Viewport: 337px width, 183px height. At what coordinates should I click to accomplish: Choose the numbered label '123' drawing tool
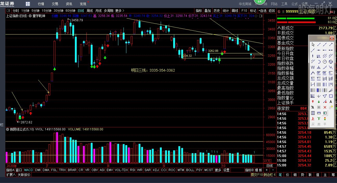tap(319, 56)
